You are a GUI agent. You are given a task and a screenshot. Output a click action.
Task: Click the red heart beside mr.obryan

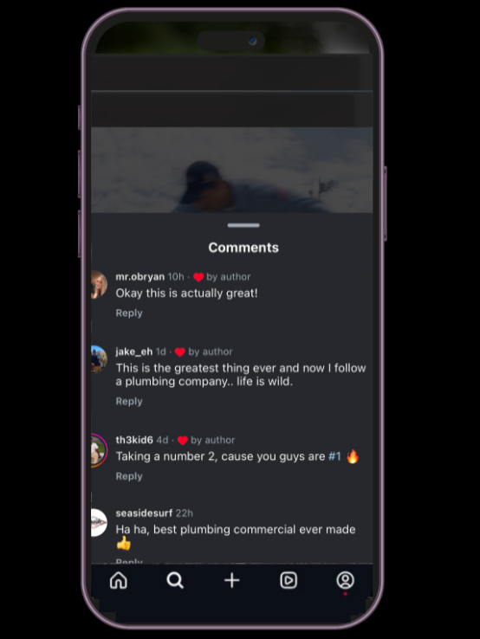198,277
